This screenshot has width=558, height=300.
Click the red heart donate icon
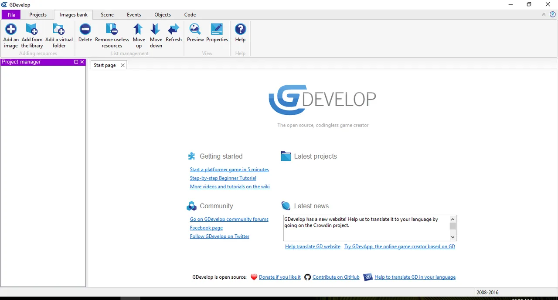tap(254, 277)
